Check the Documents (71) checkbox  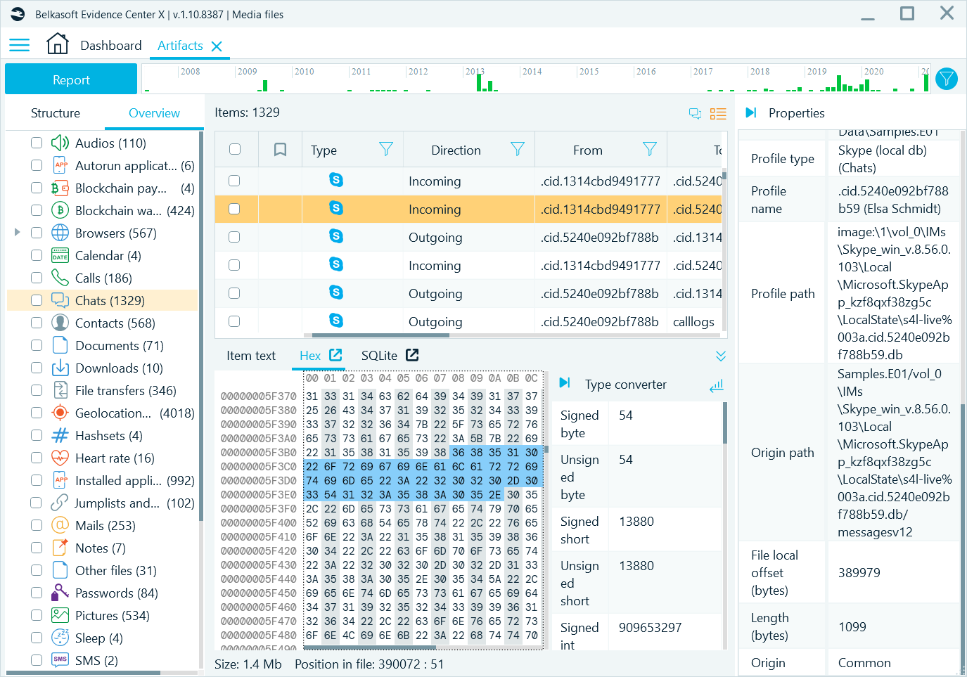point(37,345)
